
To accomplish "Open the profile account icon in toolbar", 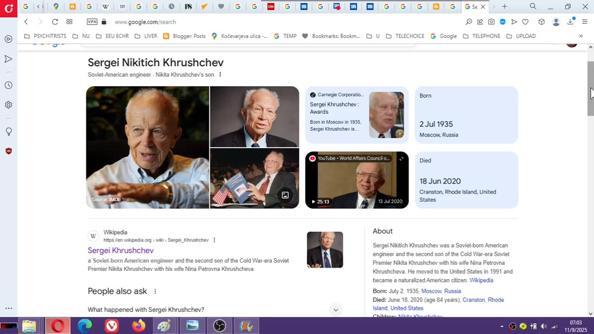I will tap(556, 22).
